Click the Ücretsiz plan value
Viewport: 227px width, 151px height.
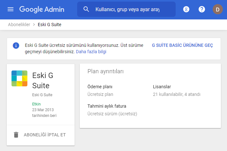(100, 94)
